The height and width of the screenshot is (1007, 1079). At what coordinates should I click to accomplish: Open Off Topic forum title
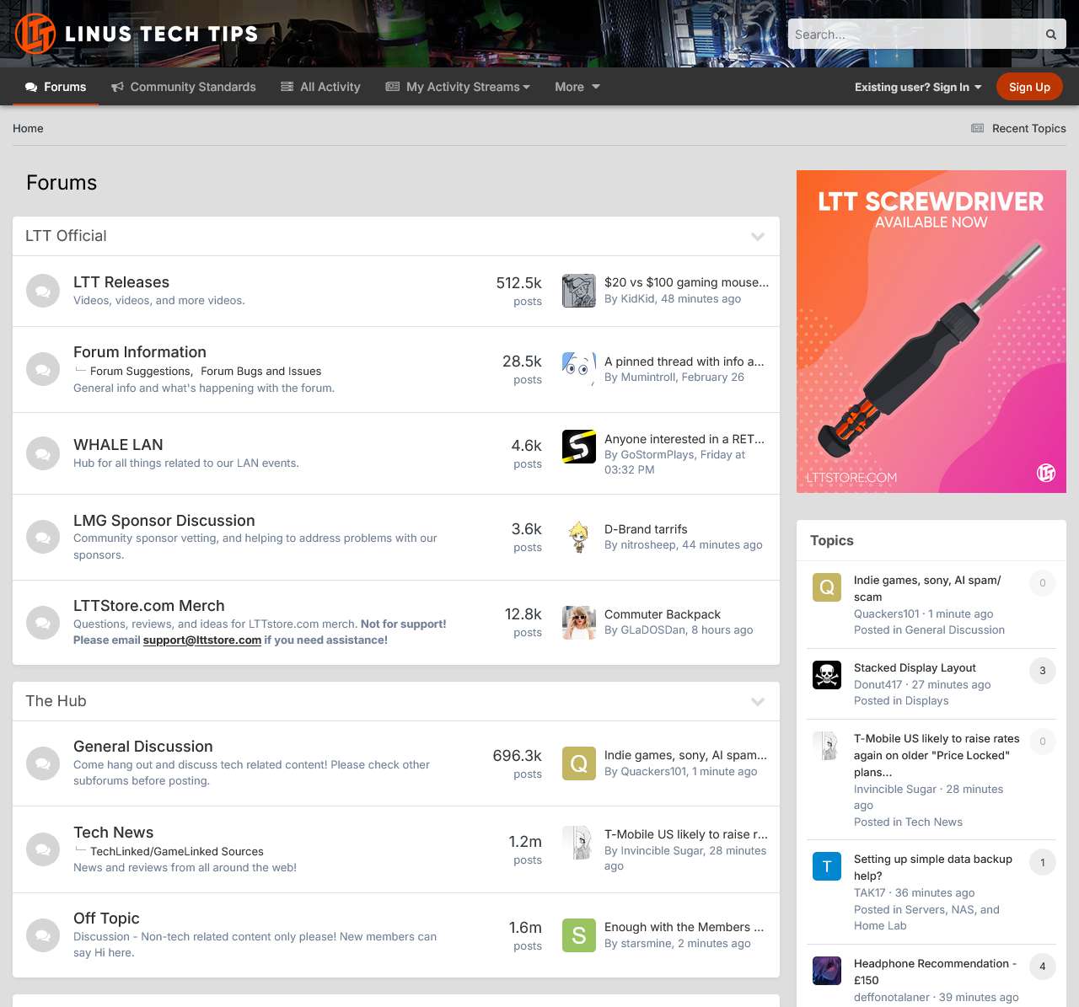coord(106,919)
